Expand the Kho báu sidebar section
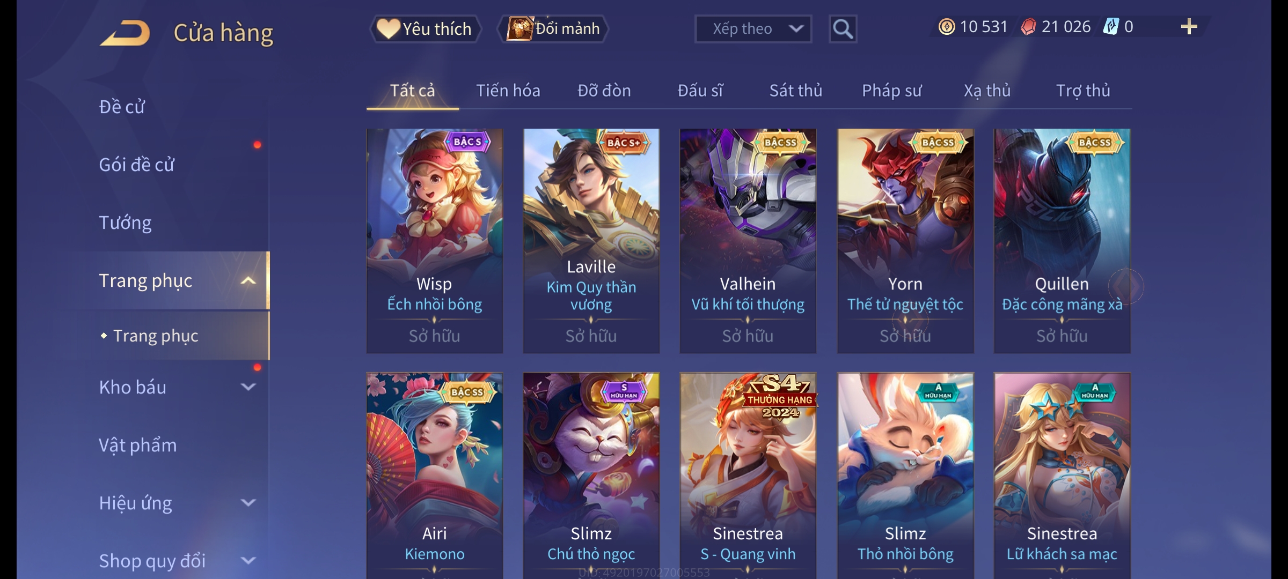 point(248,387)
